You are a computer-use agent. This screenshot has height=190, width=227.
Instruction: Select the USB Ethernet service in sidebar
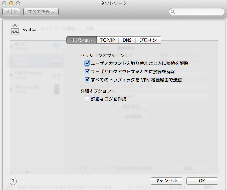[28, 75]
